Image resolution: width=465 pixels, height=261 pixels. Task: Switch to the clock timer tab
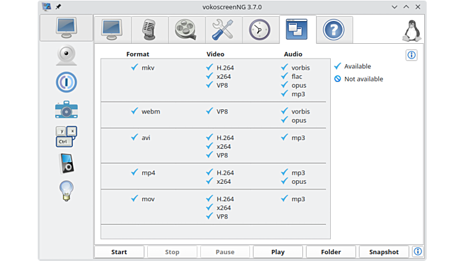pyautogui.click(x=260, y=30)
